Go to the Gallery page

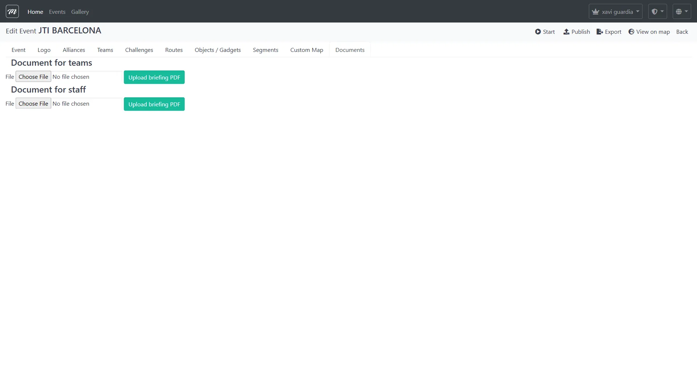(x=80, y=12)
